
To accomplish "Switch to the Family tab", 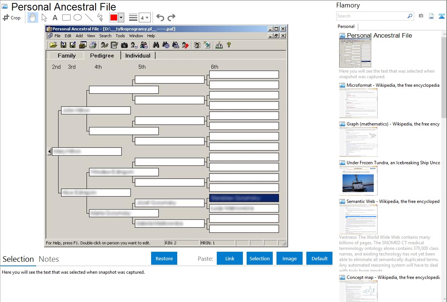I will coord(67,55).
